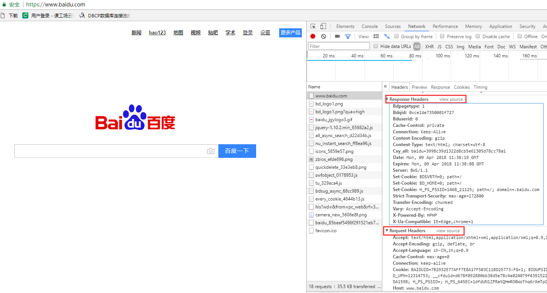Close the request details pane
547x293 pixels.
tap(385, 87)
